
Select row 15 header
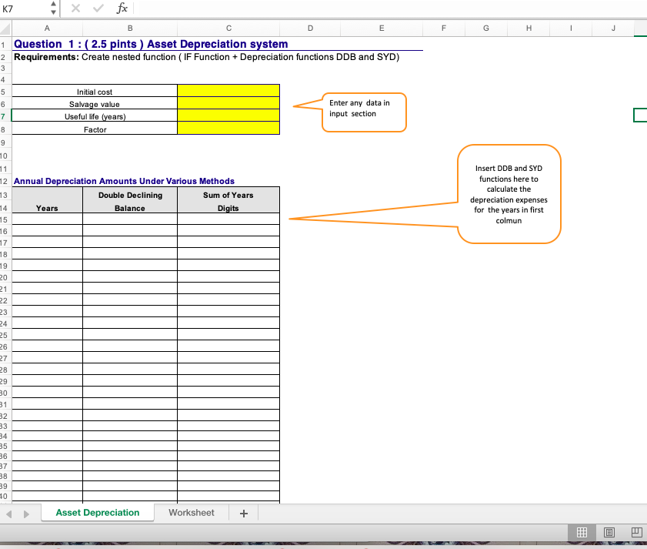click(4, 219)
